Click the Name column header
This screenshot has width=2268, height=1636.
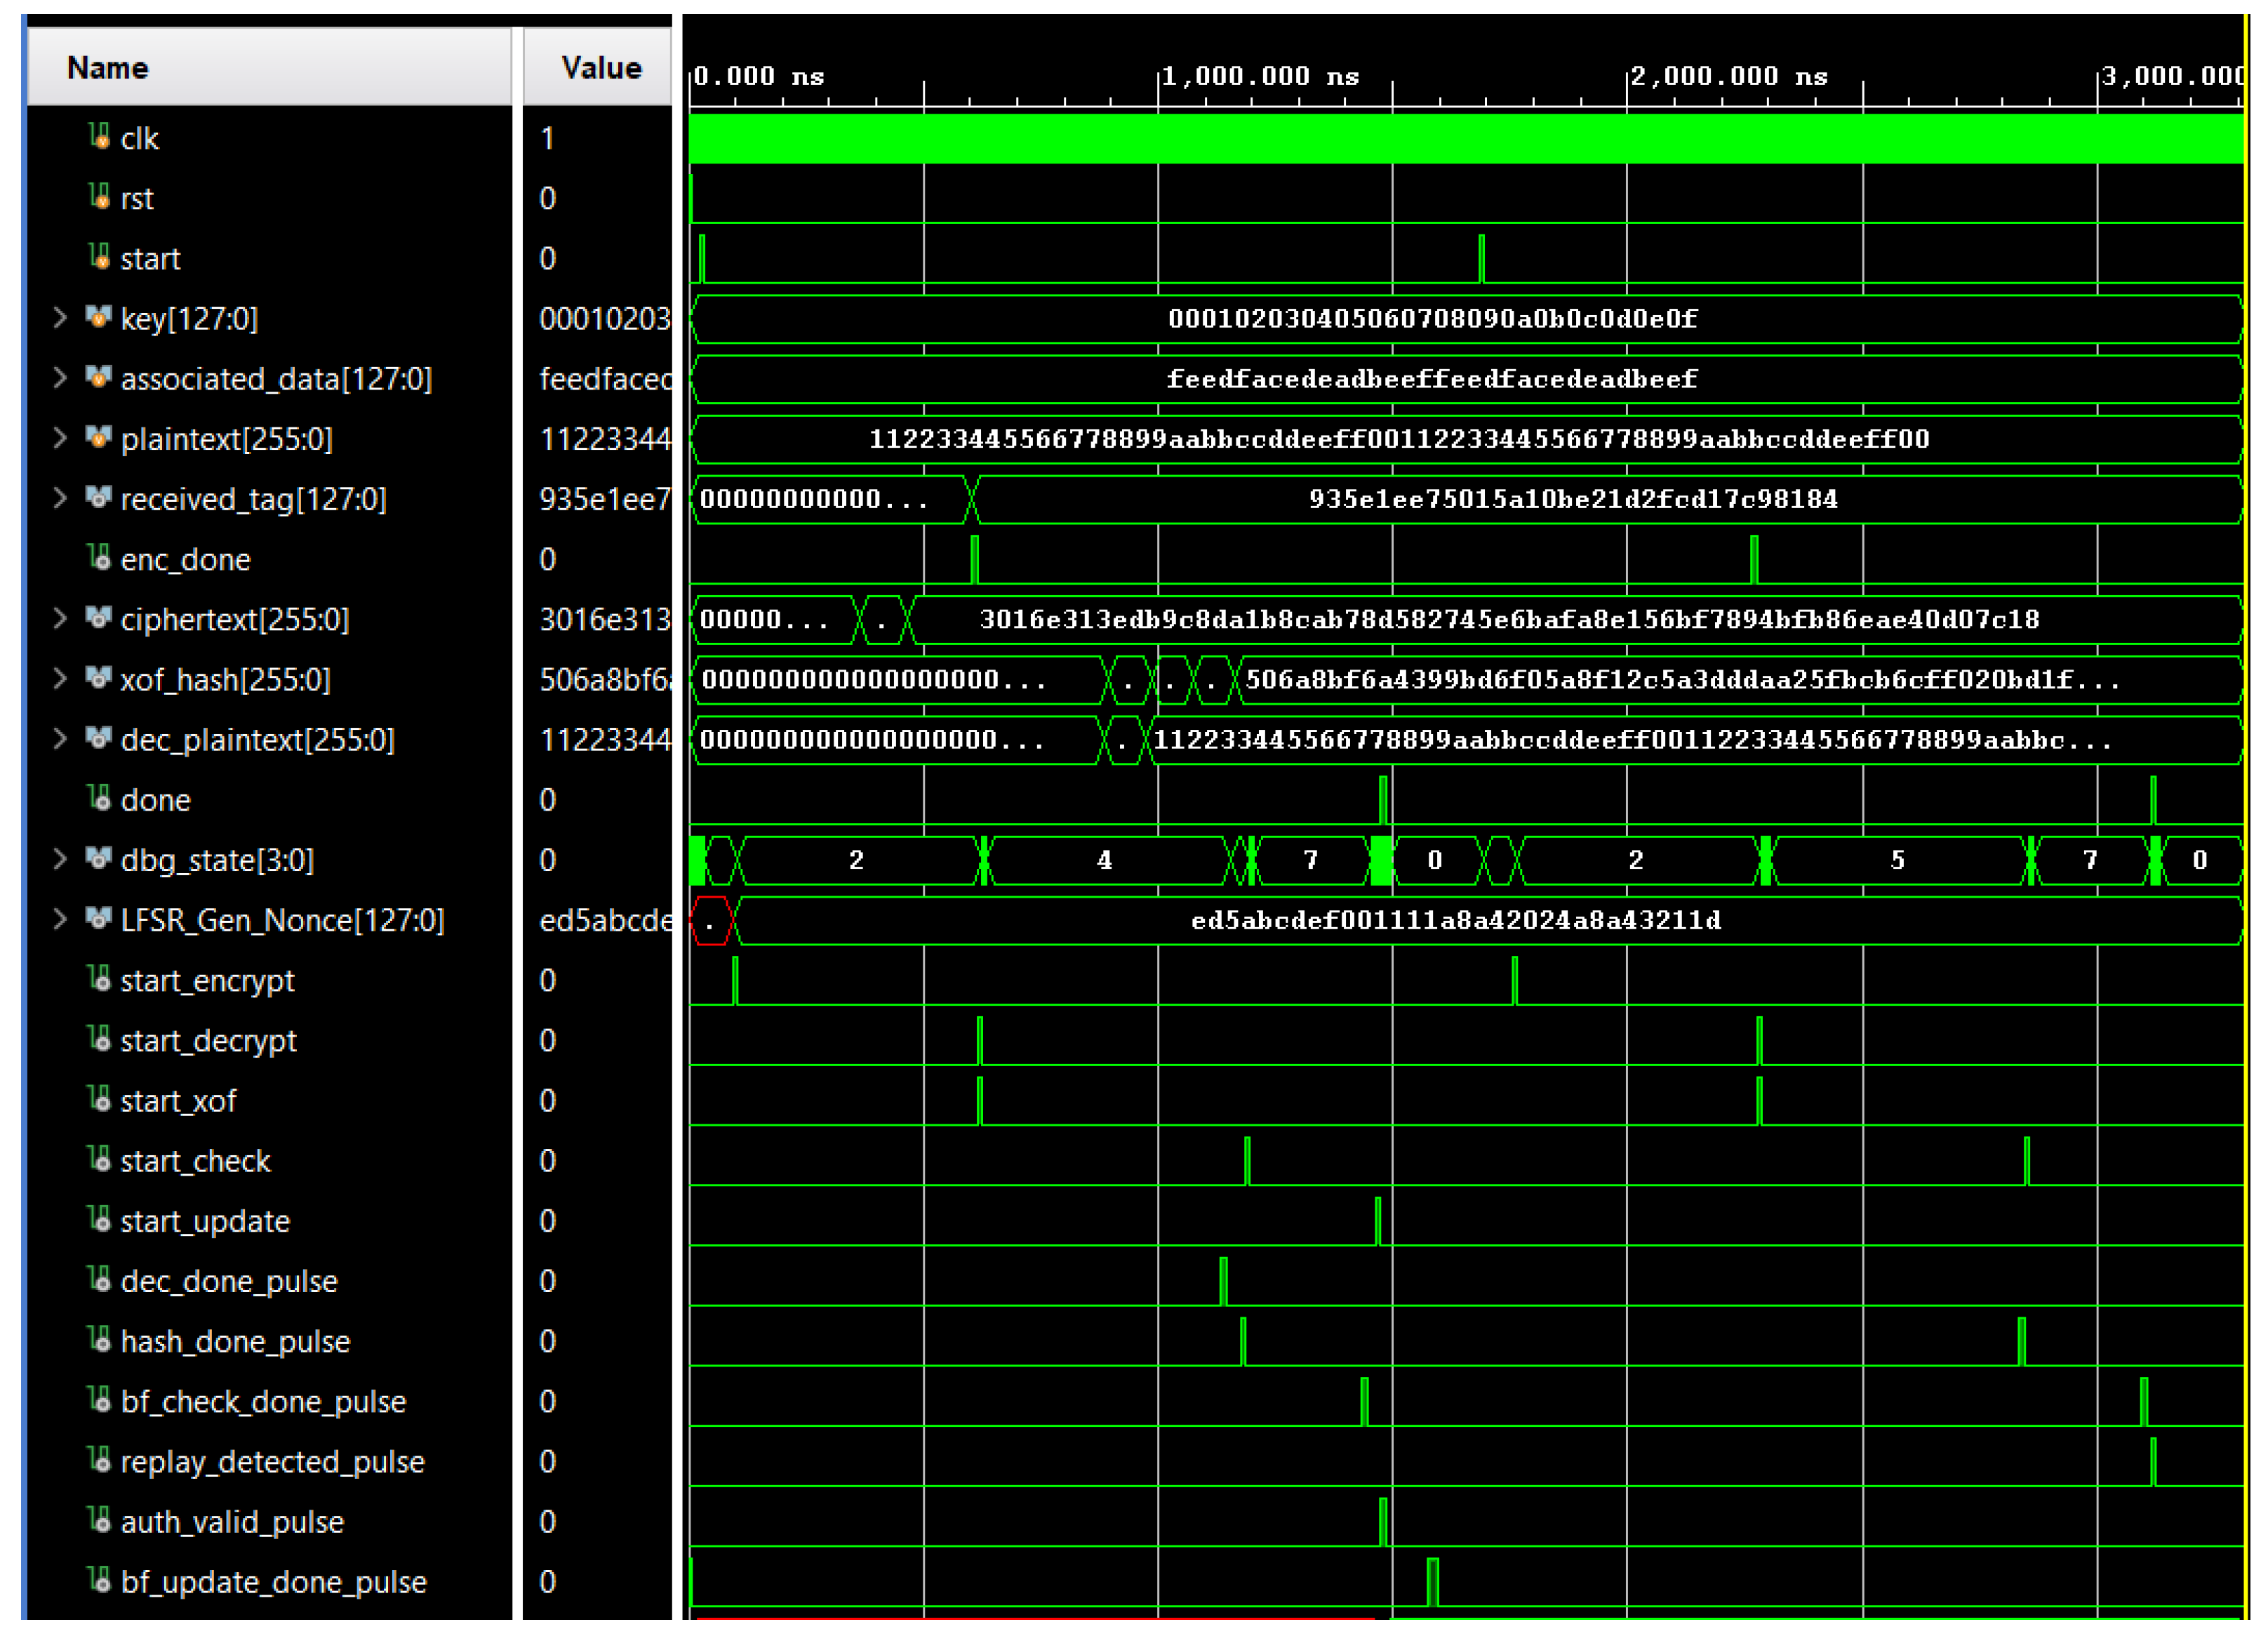pyautogui.click(x=108, y=68)
